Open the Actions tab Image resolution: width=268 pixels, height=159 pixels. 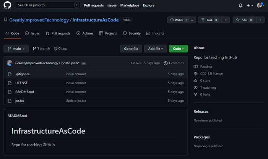coord(85,33)
